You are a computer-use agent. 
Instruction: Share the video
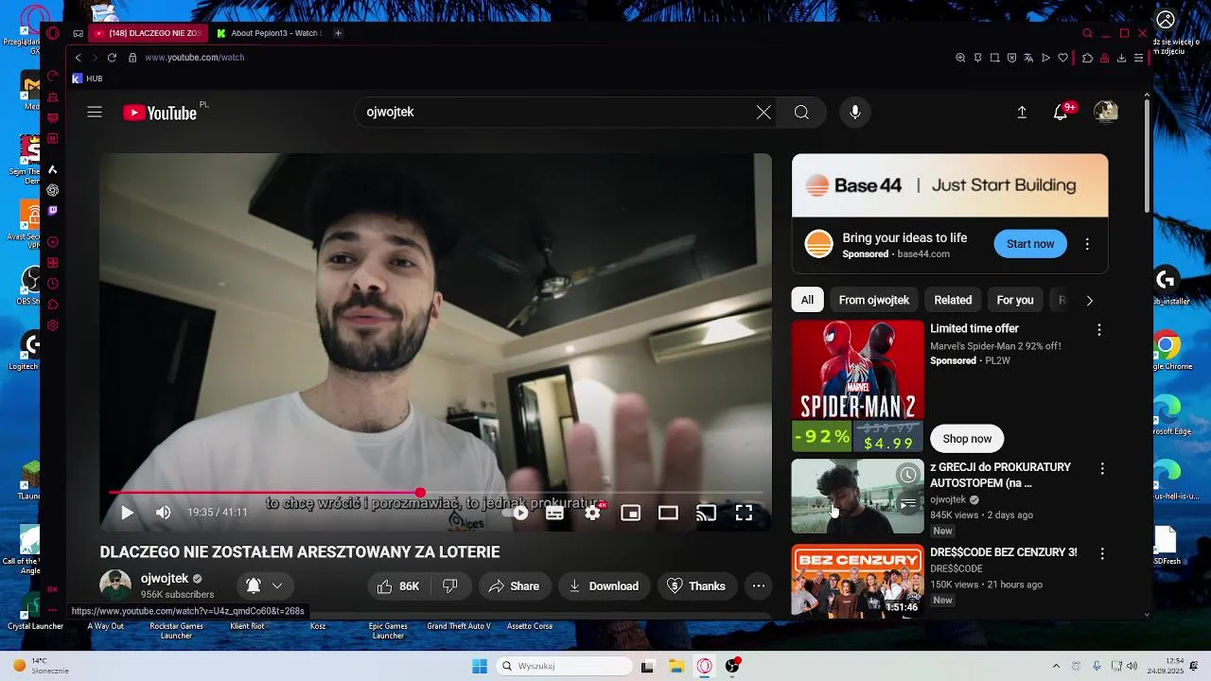(514, 586)
